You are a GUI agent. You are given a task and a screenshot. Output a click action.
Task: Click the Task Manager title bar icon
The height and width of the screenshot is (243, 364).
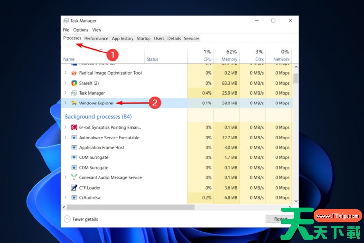point(66,21)
